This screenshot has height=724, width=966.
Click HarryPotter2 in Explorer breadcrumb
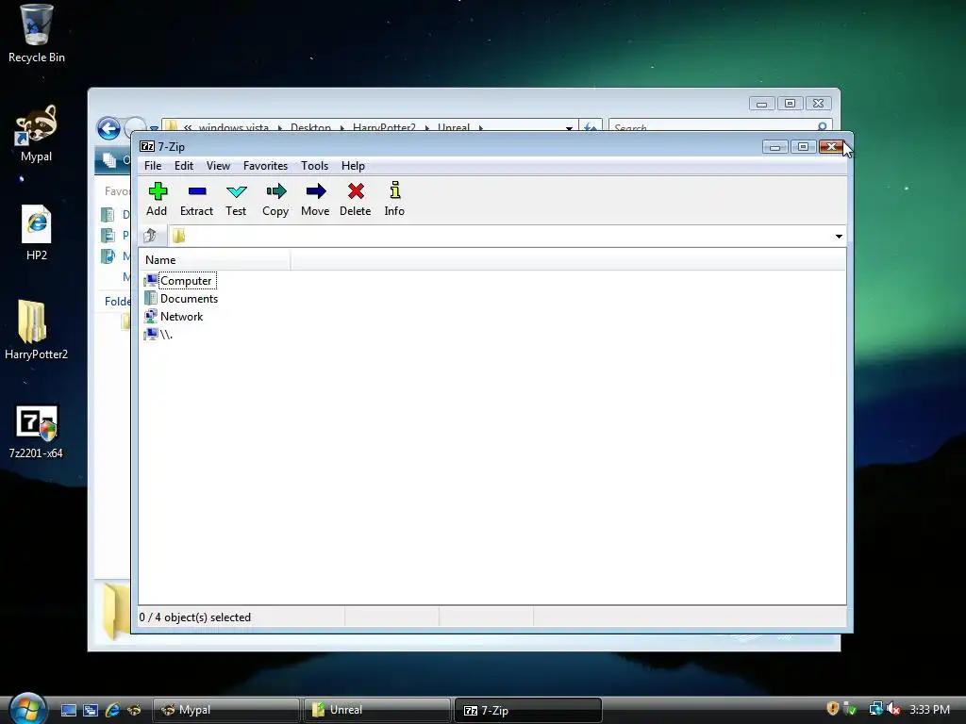click(384, 127)
